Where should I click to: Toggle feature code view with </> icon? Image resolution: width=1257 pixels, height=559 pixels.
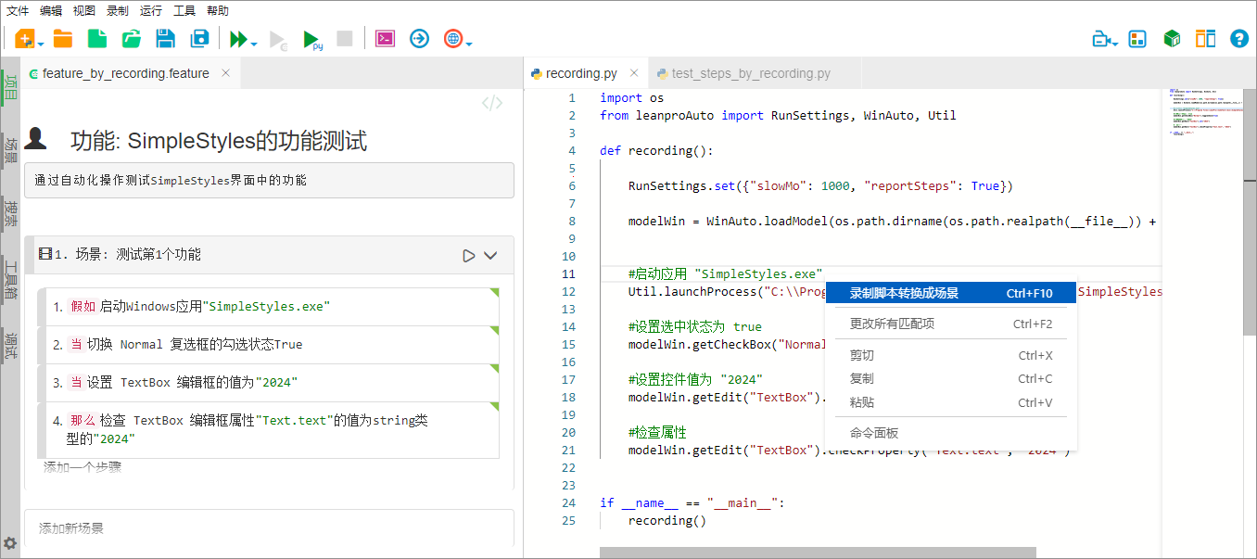point(492,103)
